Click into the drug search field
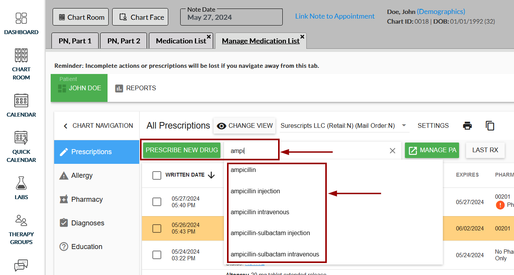Viewport: 514px width, 275px height. point(302,151)
